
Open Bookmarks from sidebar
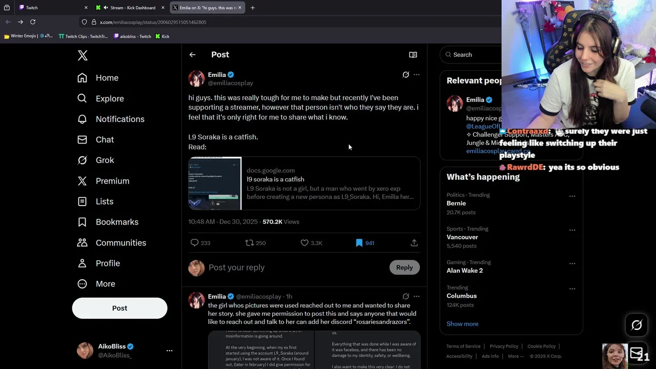(x=108, y=222)
